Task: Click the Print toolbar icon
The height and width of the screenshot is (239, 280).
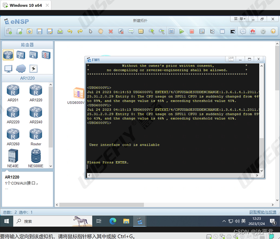Action: point(60,32)
